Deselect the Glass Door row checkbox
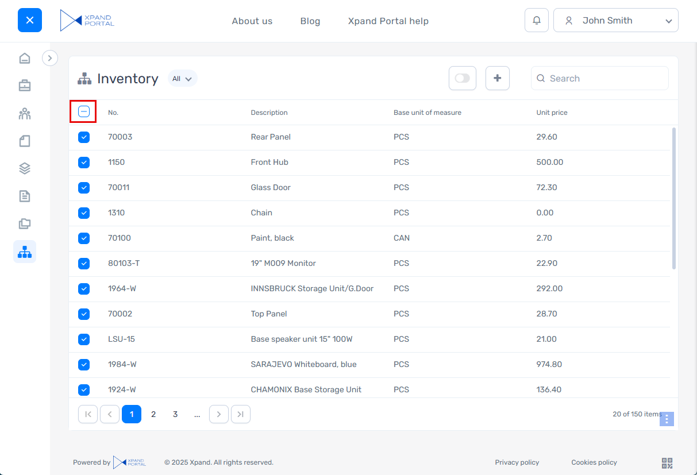The width and height of the screenshot is (697, 475). click(x=84, y=188)
